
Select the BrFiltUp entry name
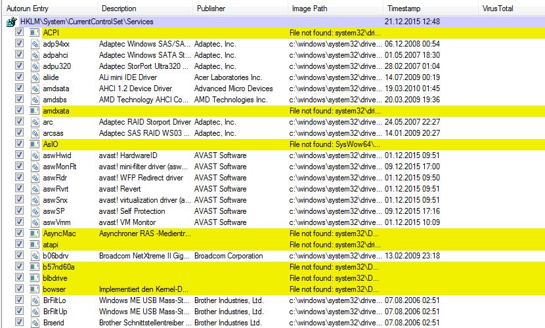[x=55, y=312]
